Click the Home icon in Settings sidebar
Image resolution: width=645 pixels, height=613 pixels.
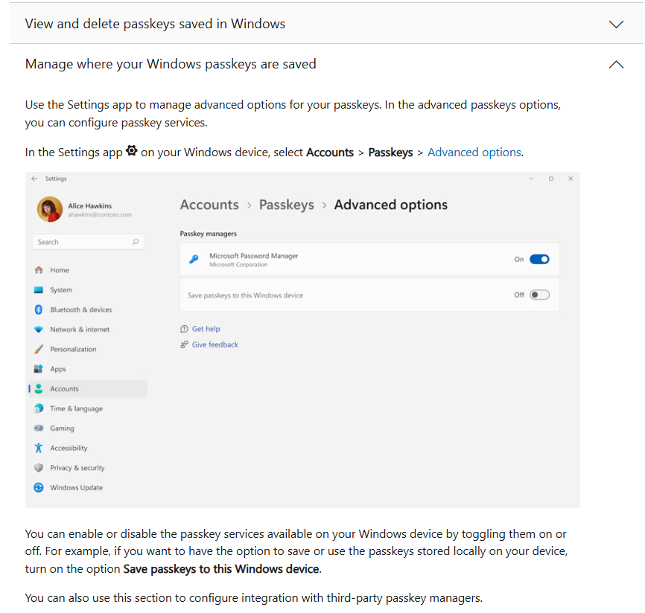point(39,270)
